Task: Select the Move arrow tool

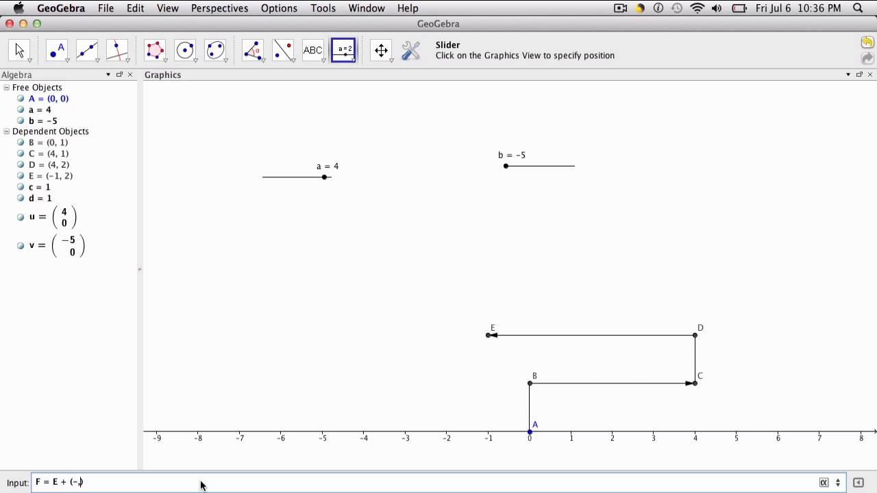Action: point(19,50)
